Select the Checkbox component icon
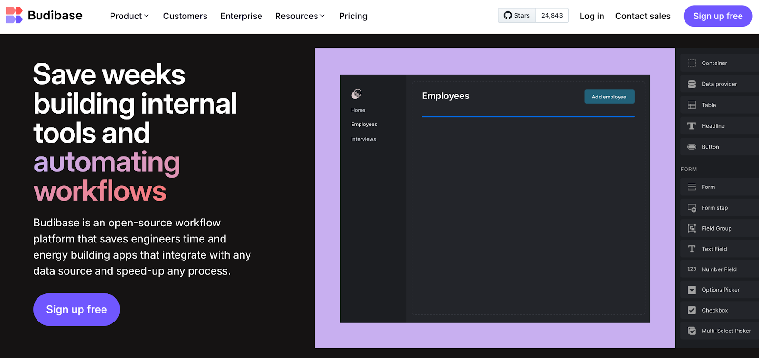 692,311
